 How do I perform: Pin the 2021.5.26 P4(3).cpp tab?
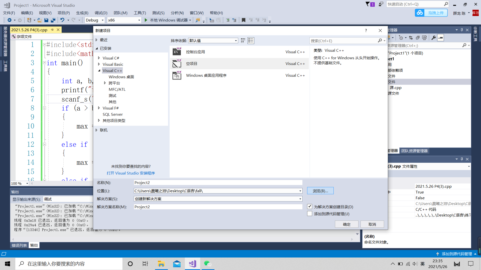(52, 30)
